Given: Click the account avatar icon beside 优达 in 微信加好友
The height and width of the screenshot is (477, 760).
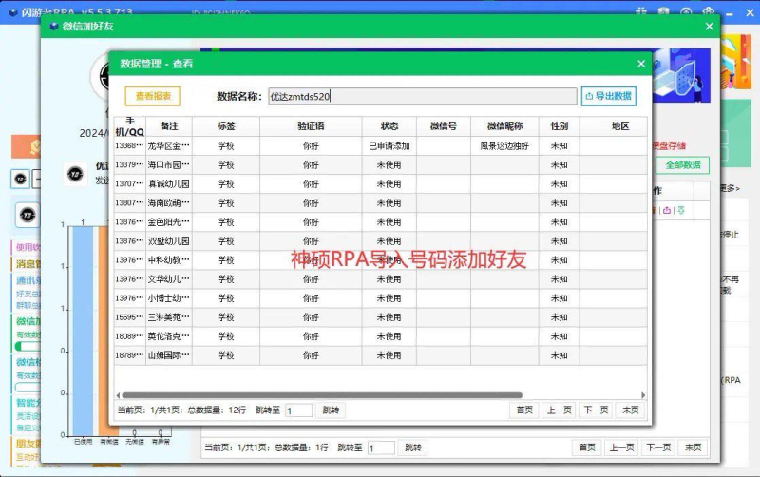Looking at the screenshot, I should [x=75, y=174].
